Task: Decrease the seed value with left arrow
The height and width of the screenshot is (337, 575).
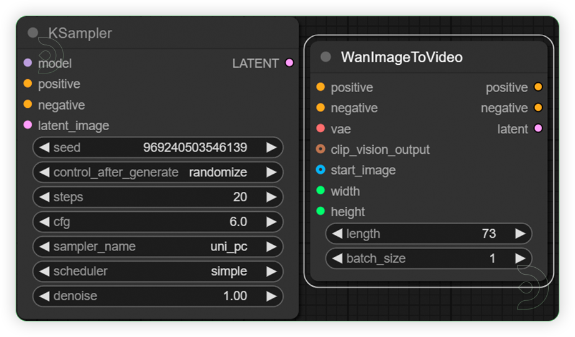Action: pyautogui.click(x=44, y=147)
